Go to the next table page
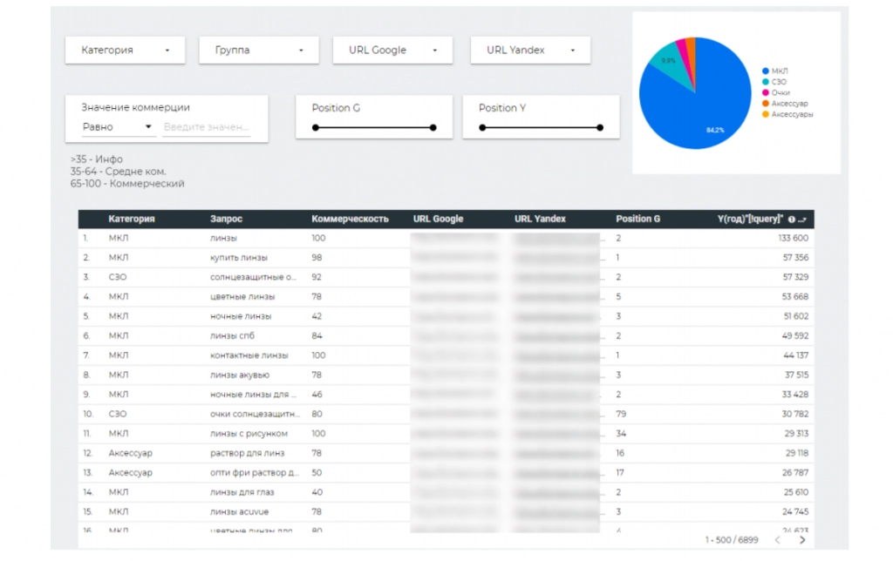 point(802,540)
